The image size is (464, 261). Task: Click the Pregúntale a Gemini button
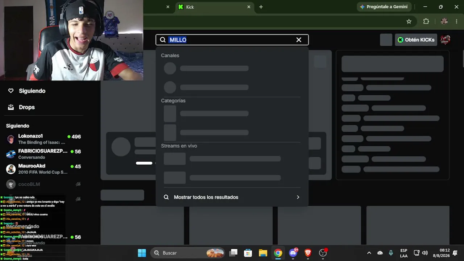click(384, 7)
